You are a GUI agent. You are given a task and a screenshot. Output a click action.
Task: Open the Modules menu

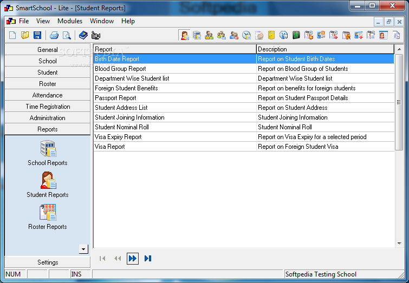click(70, 21)
